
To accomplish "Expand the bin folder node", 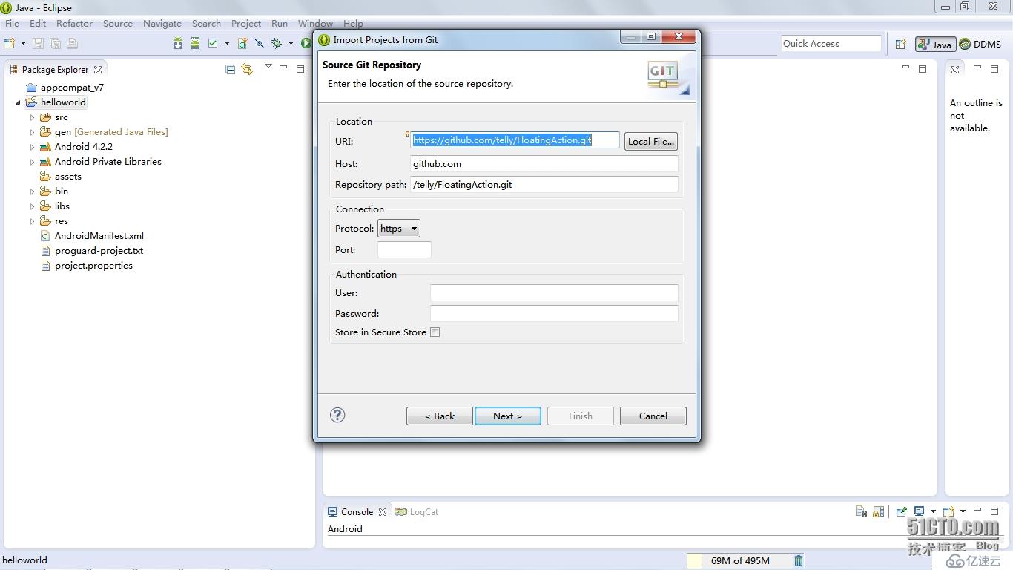I will pos(32,191).
